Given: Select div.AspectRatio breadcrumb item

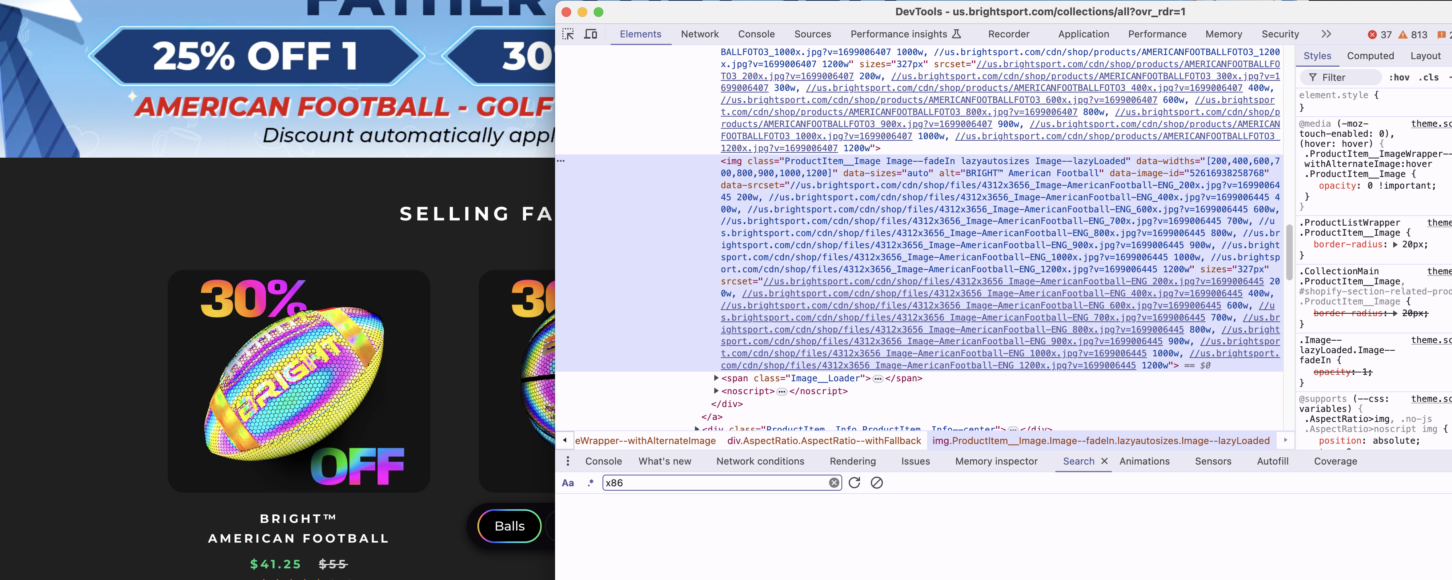Looking at the screenshot, I should (x=823, y=441).
